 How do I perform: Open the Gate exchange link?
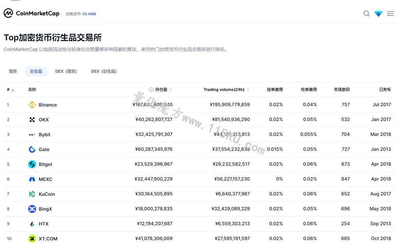44,149
